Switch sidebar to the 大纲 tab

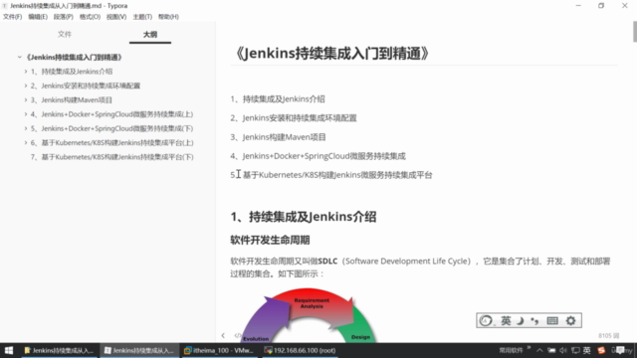pos(150,35)
